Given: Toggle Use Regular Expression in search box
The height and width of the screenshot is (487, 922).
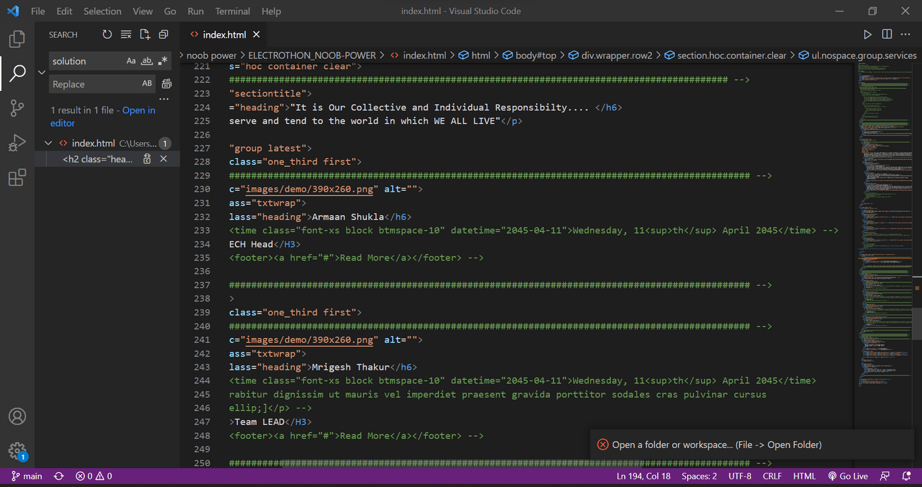Looking at the screenshot, I should (x=163, y=61).
